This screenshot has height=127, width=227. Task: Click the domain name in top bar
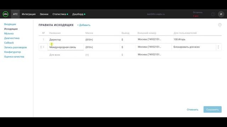[x=156, y=14]
